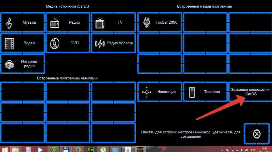Open the Музыка media source
The width and height of the screenshot is (272, 152).
pos(23,23)
